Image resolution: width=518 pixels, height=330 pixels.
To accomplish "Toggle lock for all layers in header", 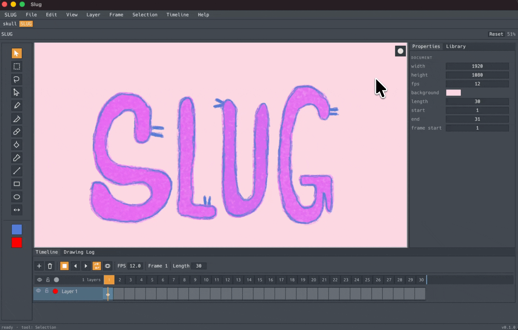I will (48, 280).
